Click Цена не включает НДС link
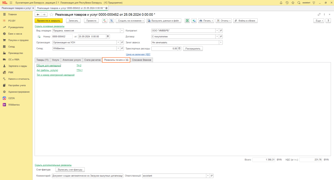334x180 pixels. pos(138,54)
